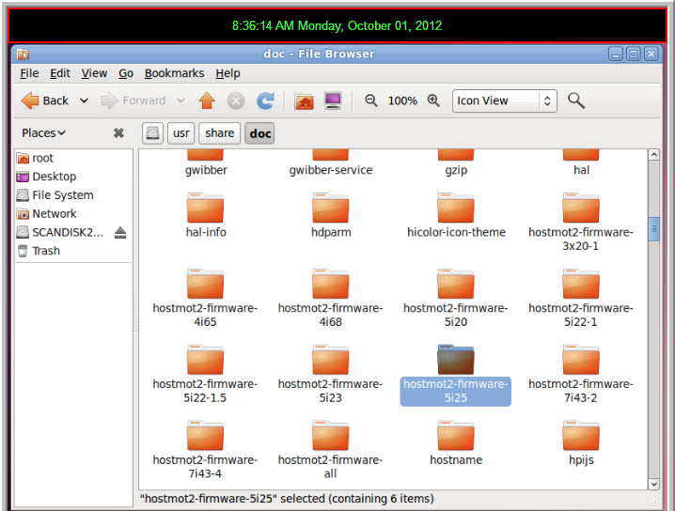The height and width of the screenshot is (511, 675).
Task: Open the Help menu
Action: 228,73
